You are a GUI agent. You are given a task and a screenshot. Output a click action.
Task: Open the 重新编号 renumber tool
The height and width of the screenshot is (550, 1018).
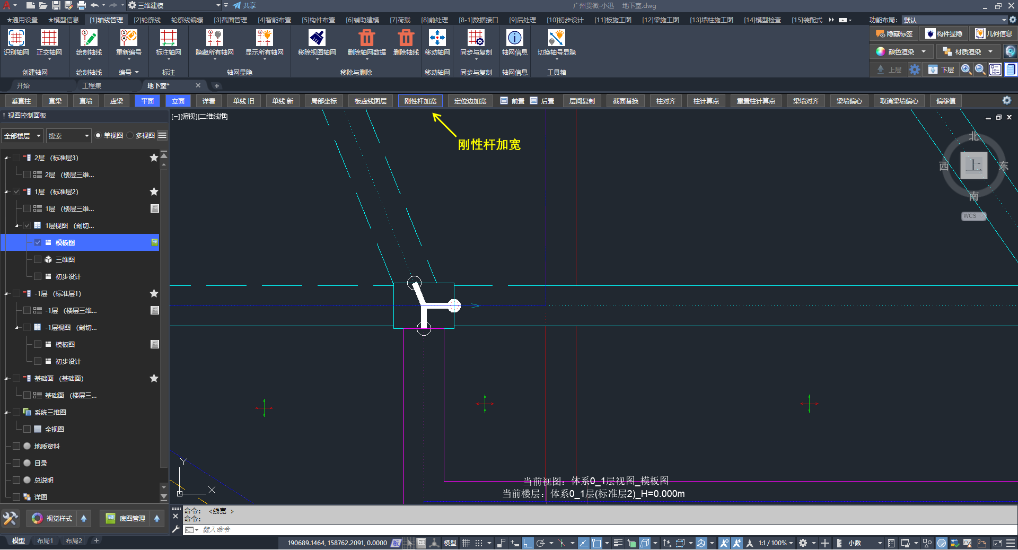pyautogui.click(x=128, y=38)
